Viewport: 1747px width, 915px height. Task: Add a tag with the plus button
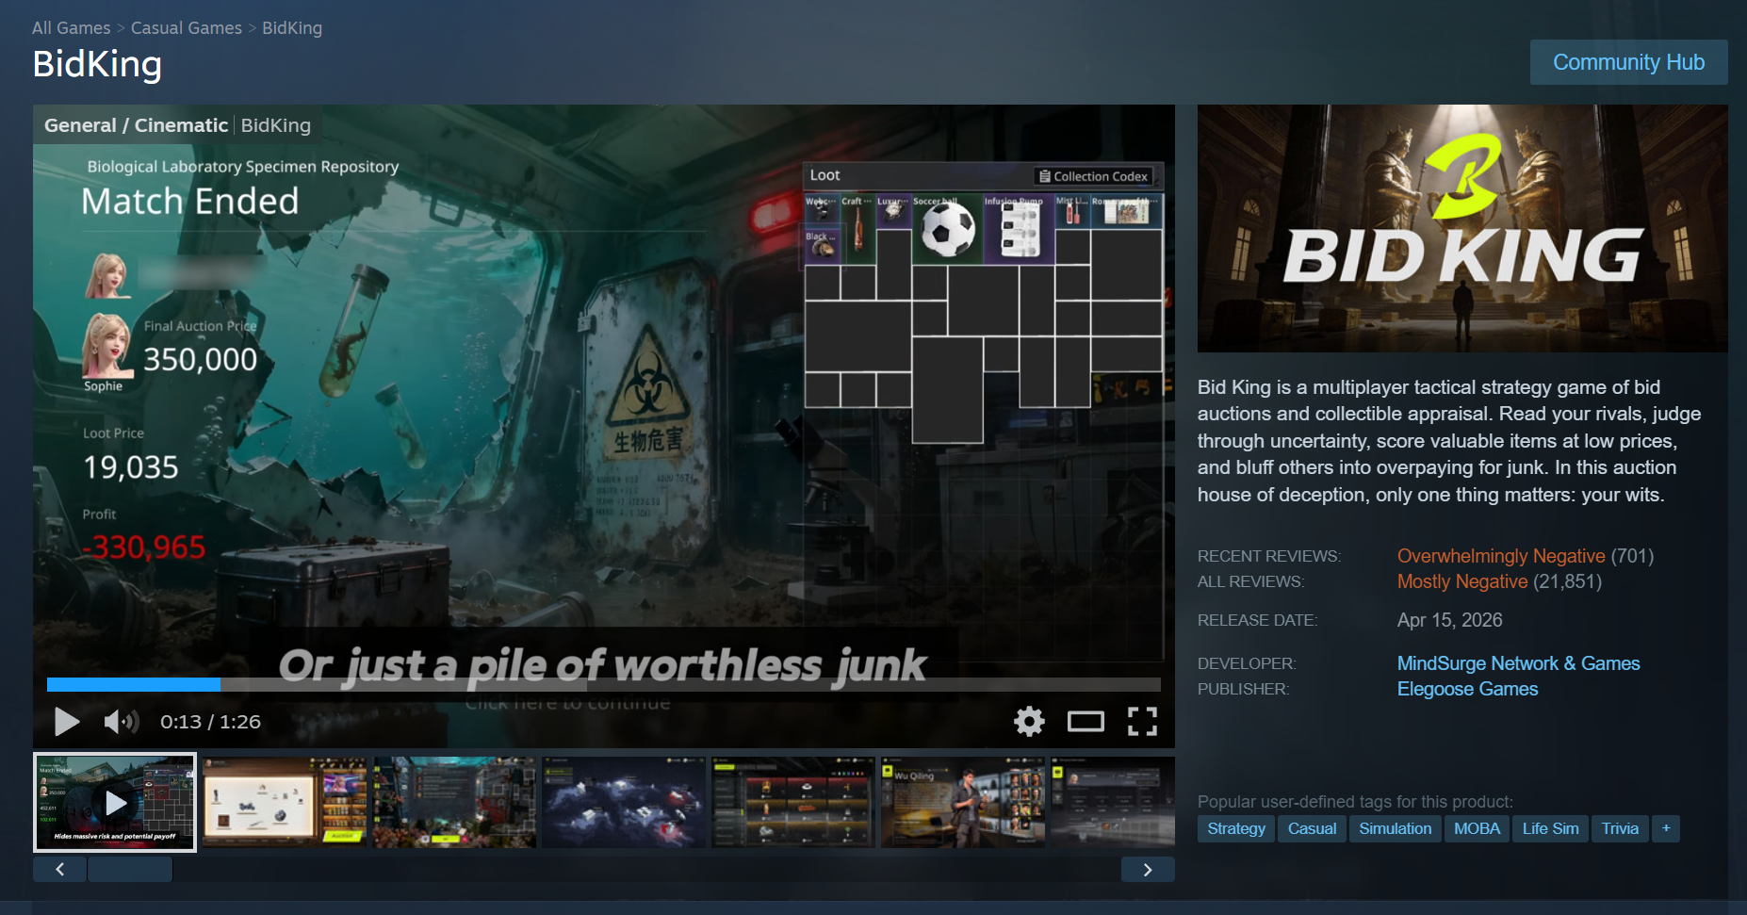coord(1666,828)
